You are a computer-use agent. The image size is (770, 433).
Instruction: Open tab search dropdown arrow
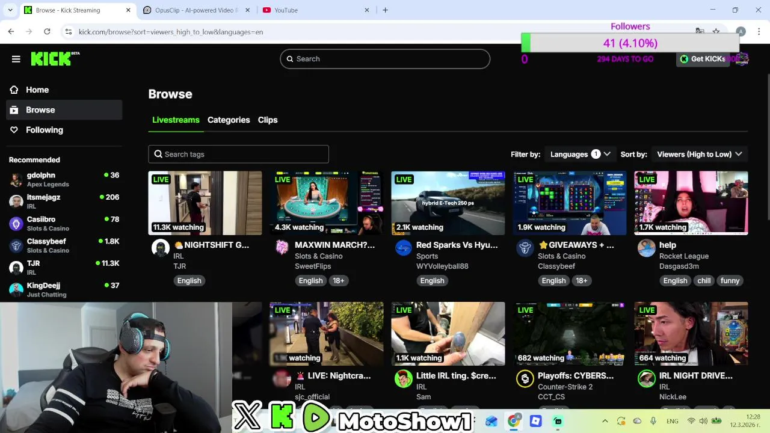coord(10,10)
